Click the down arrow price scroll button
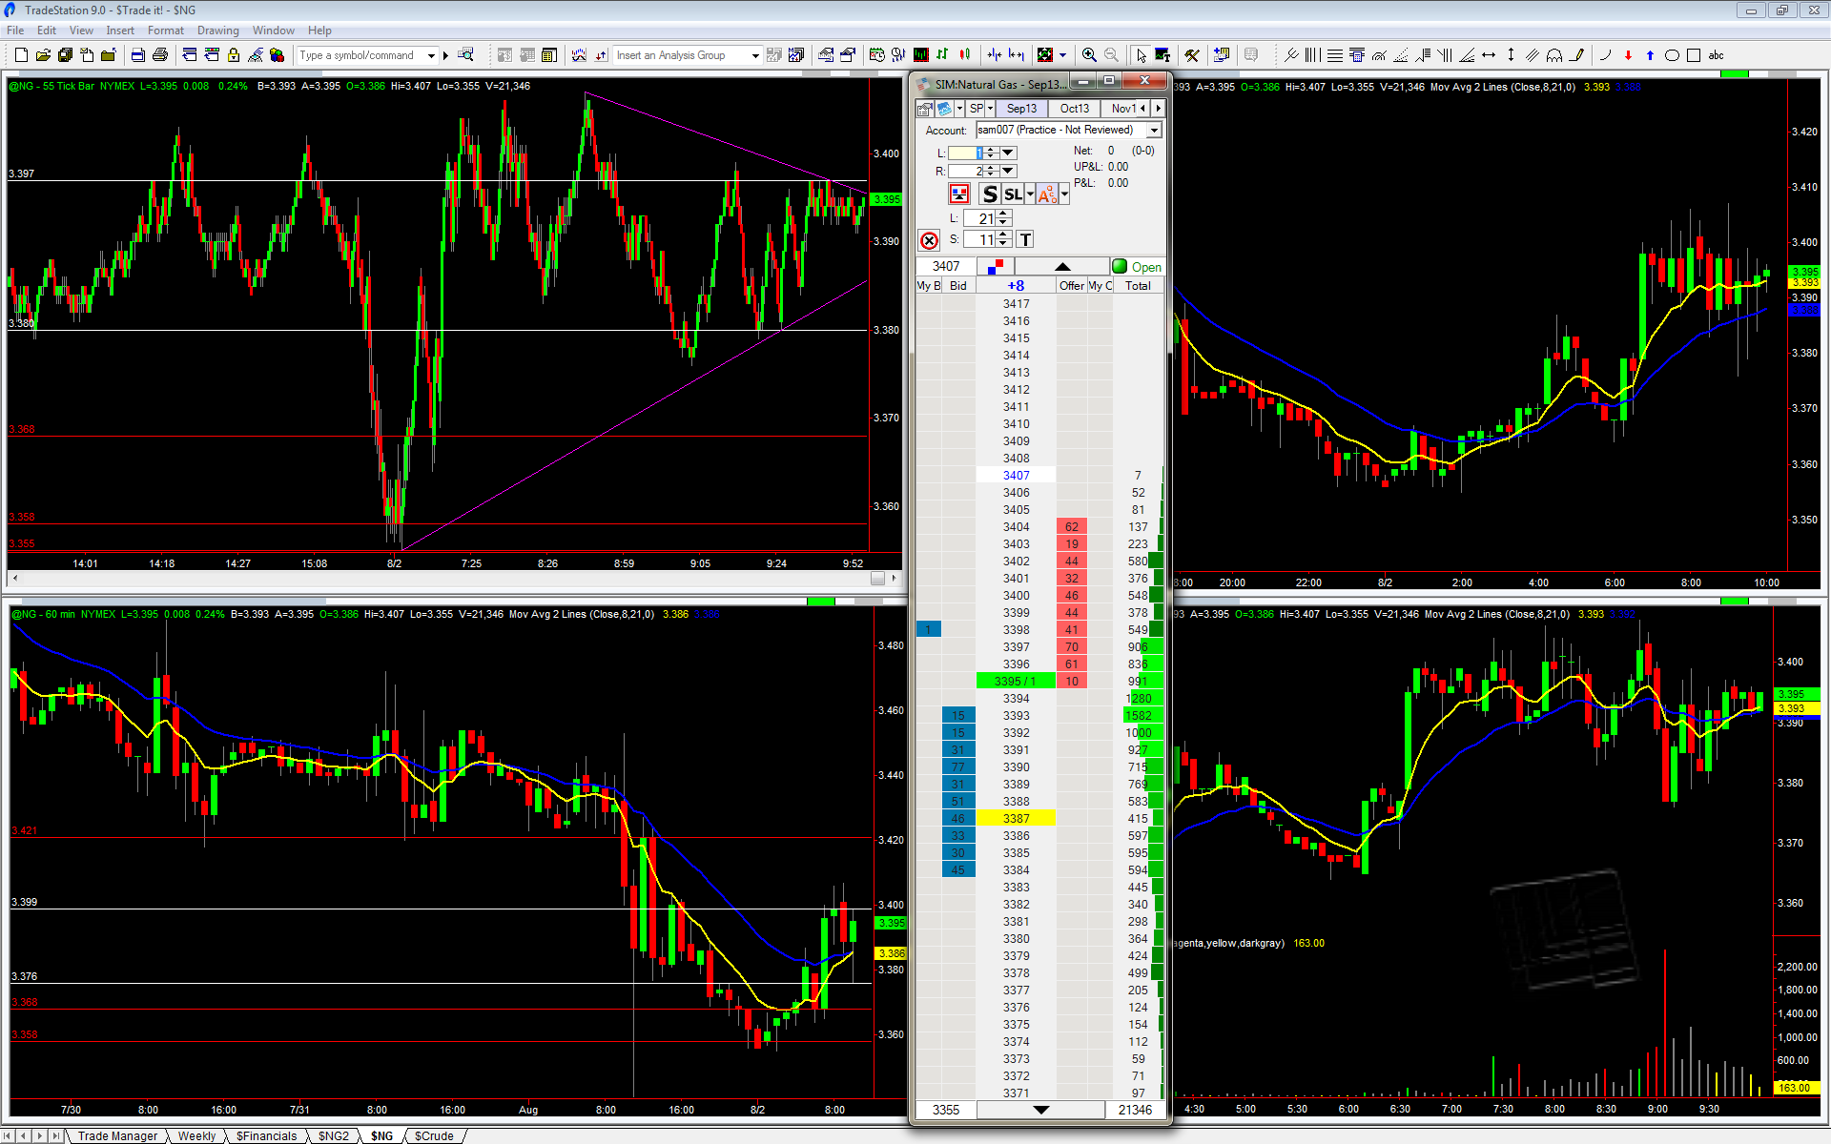This screenshot has width=1831, height=1144. click(x=1041, y=1110)
